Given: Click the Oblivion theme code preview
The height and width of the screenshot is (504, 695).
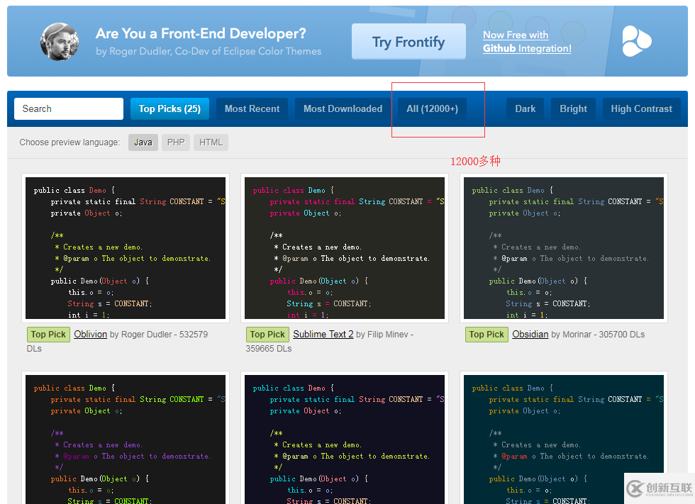Looking at the screenshot, I should (x=126, y=248).
